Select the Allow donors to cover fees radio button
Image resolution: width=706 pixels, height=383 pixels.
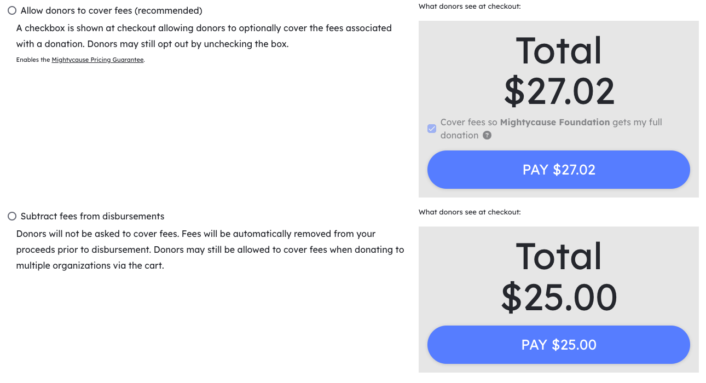(12, 11)
